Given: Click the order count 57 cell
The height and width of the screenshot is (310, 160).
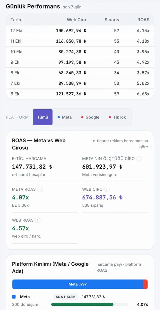Looking at the screenshot, I should pos(116,31).
